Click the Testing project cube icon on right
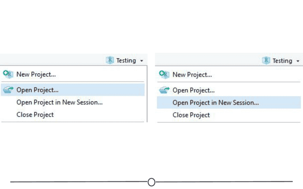 266,60
